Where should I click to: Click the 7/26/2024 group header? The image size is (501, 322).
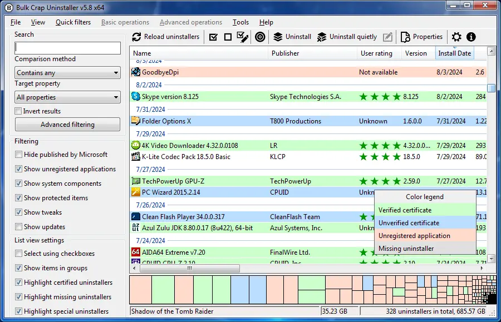pyautogui.click(x=150, y=205)
